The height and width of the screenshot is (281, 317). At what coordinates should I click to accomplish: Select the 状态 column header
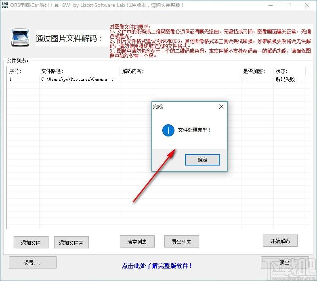[290, 71]
